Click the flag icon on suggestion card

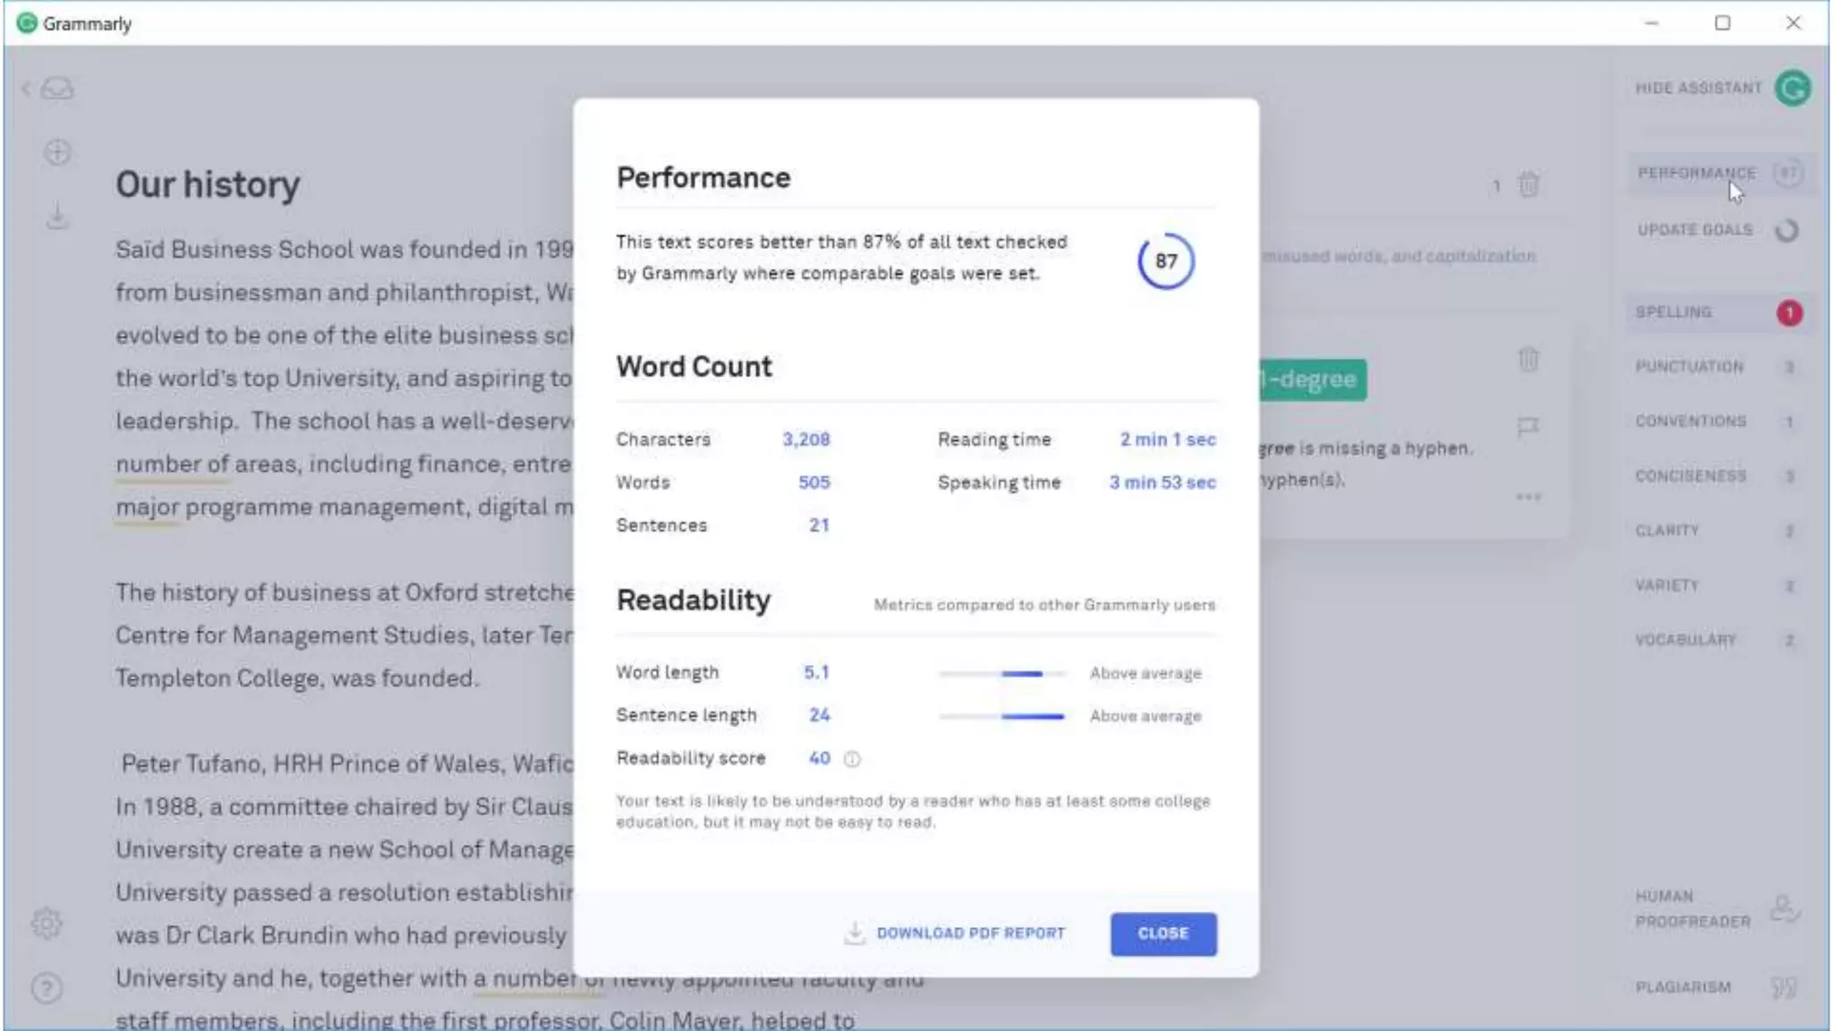(x=1528, y=427)
